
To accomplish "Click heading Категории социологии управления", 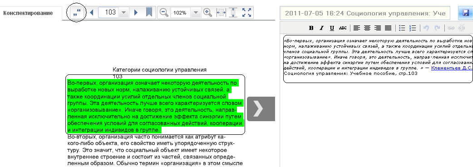I will tap(160, 70).
